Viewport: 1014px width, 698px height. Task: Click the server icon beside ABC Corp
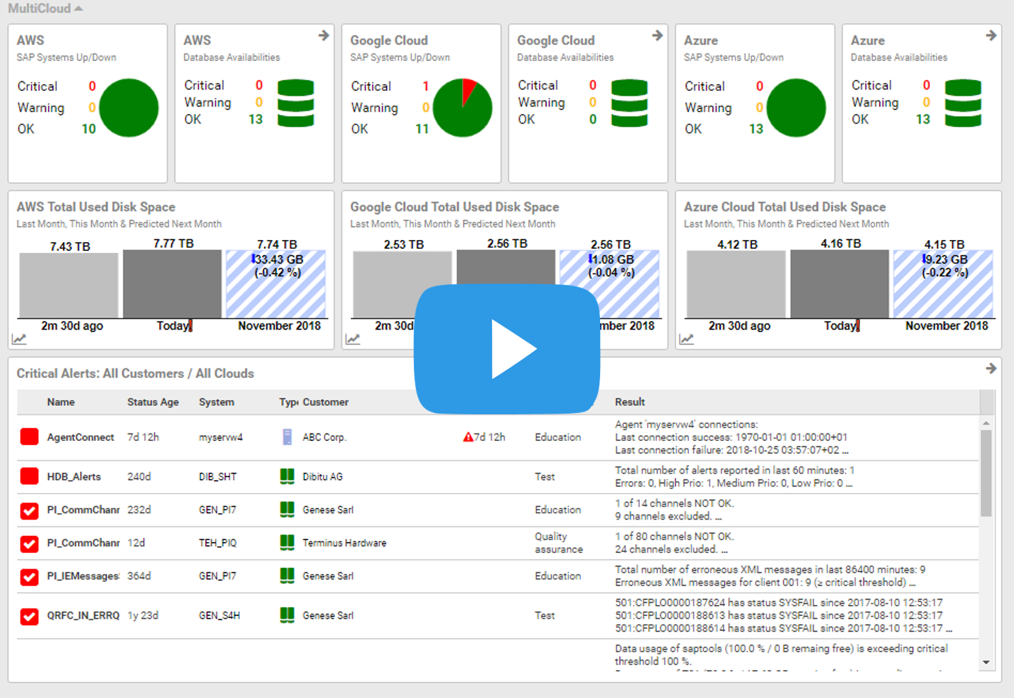[286, 436]
